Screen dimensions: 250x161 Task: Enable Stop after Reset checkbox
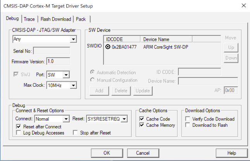pos(76,133)
